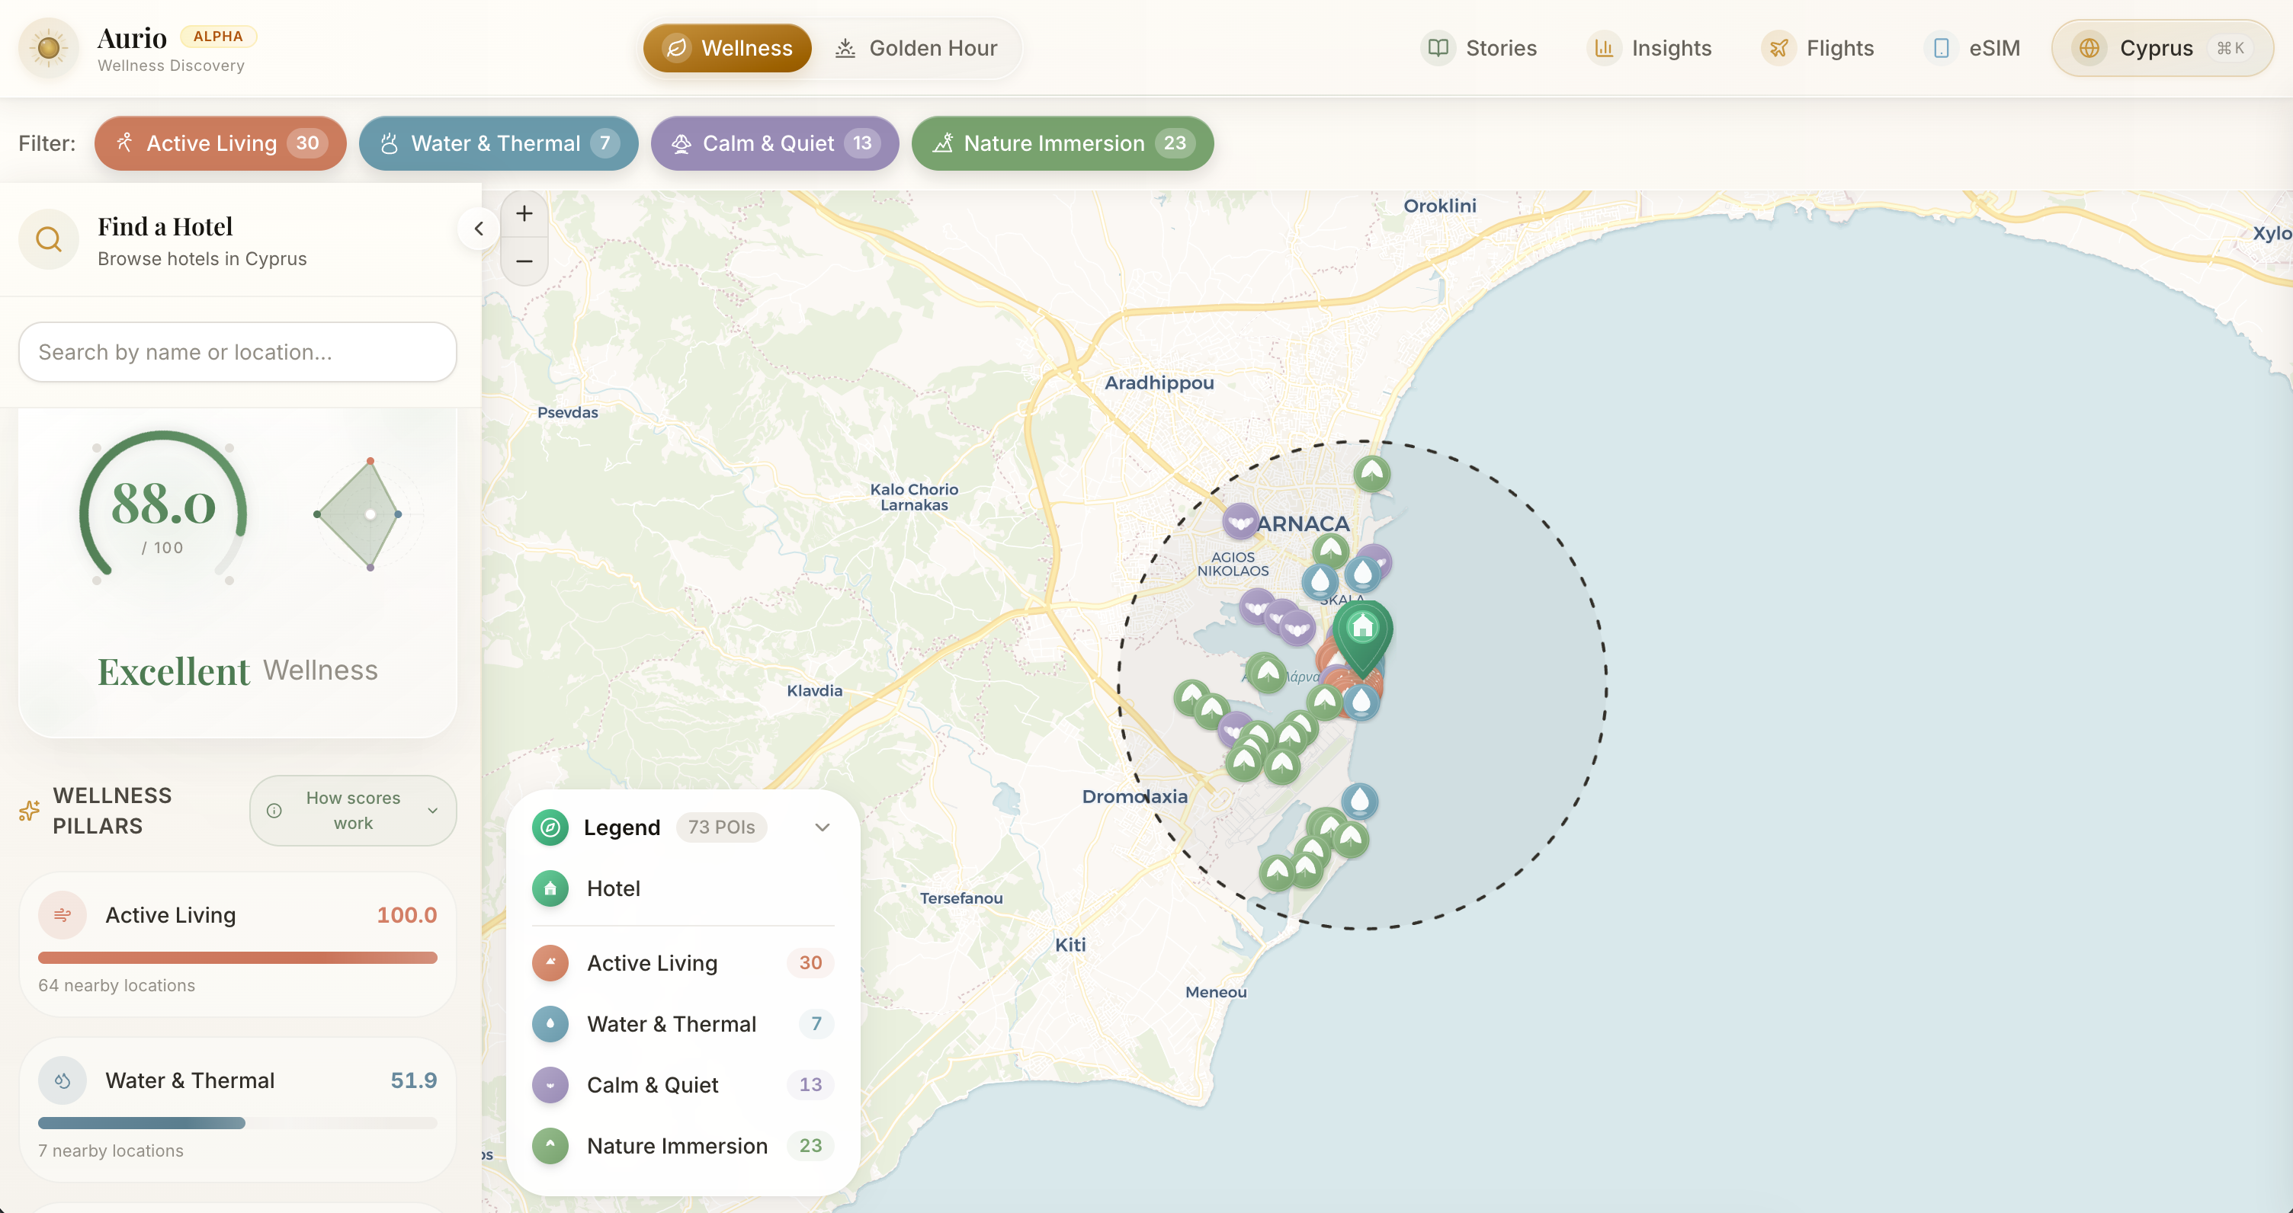This screenshot has height=1213, width=2293.
Task: Collapse the Legend panel chevron
Action: (822, 827)
